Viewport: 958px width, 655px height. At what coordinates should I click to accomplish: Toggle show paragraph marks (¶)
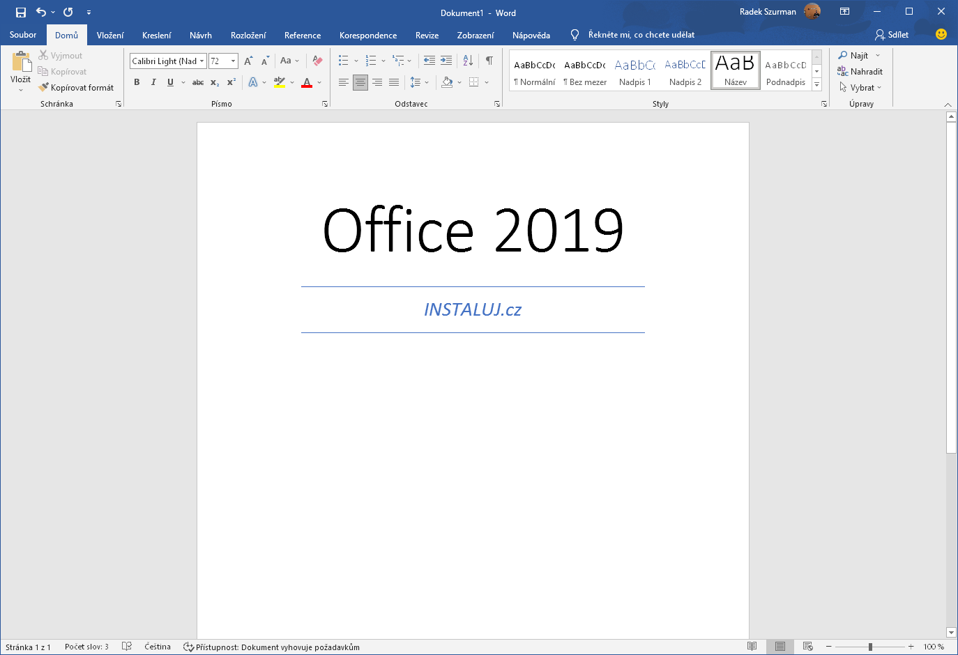point(489,61)
